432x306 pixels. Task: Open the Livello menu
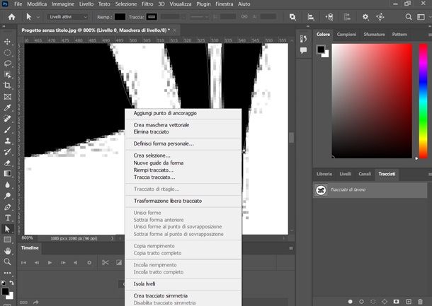(x=86, y=4)
